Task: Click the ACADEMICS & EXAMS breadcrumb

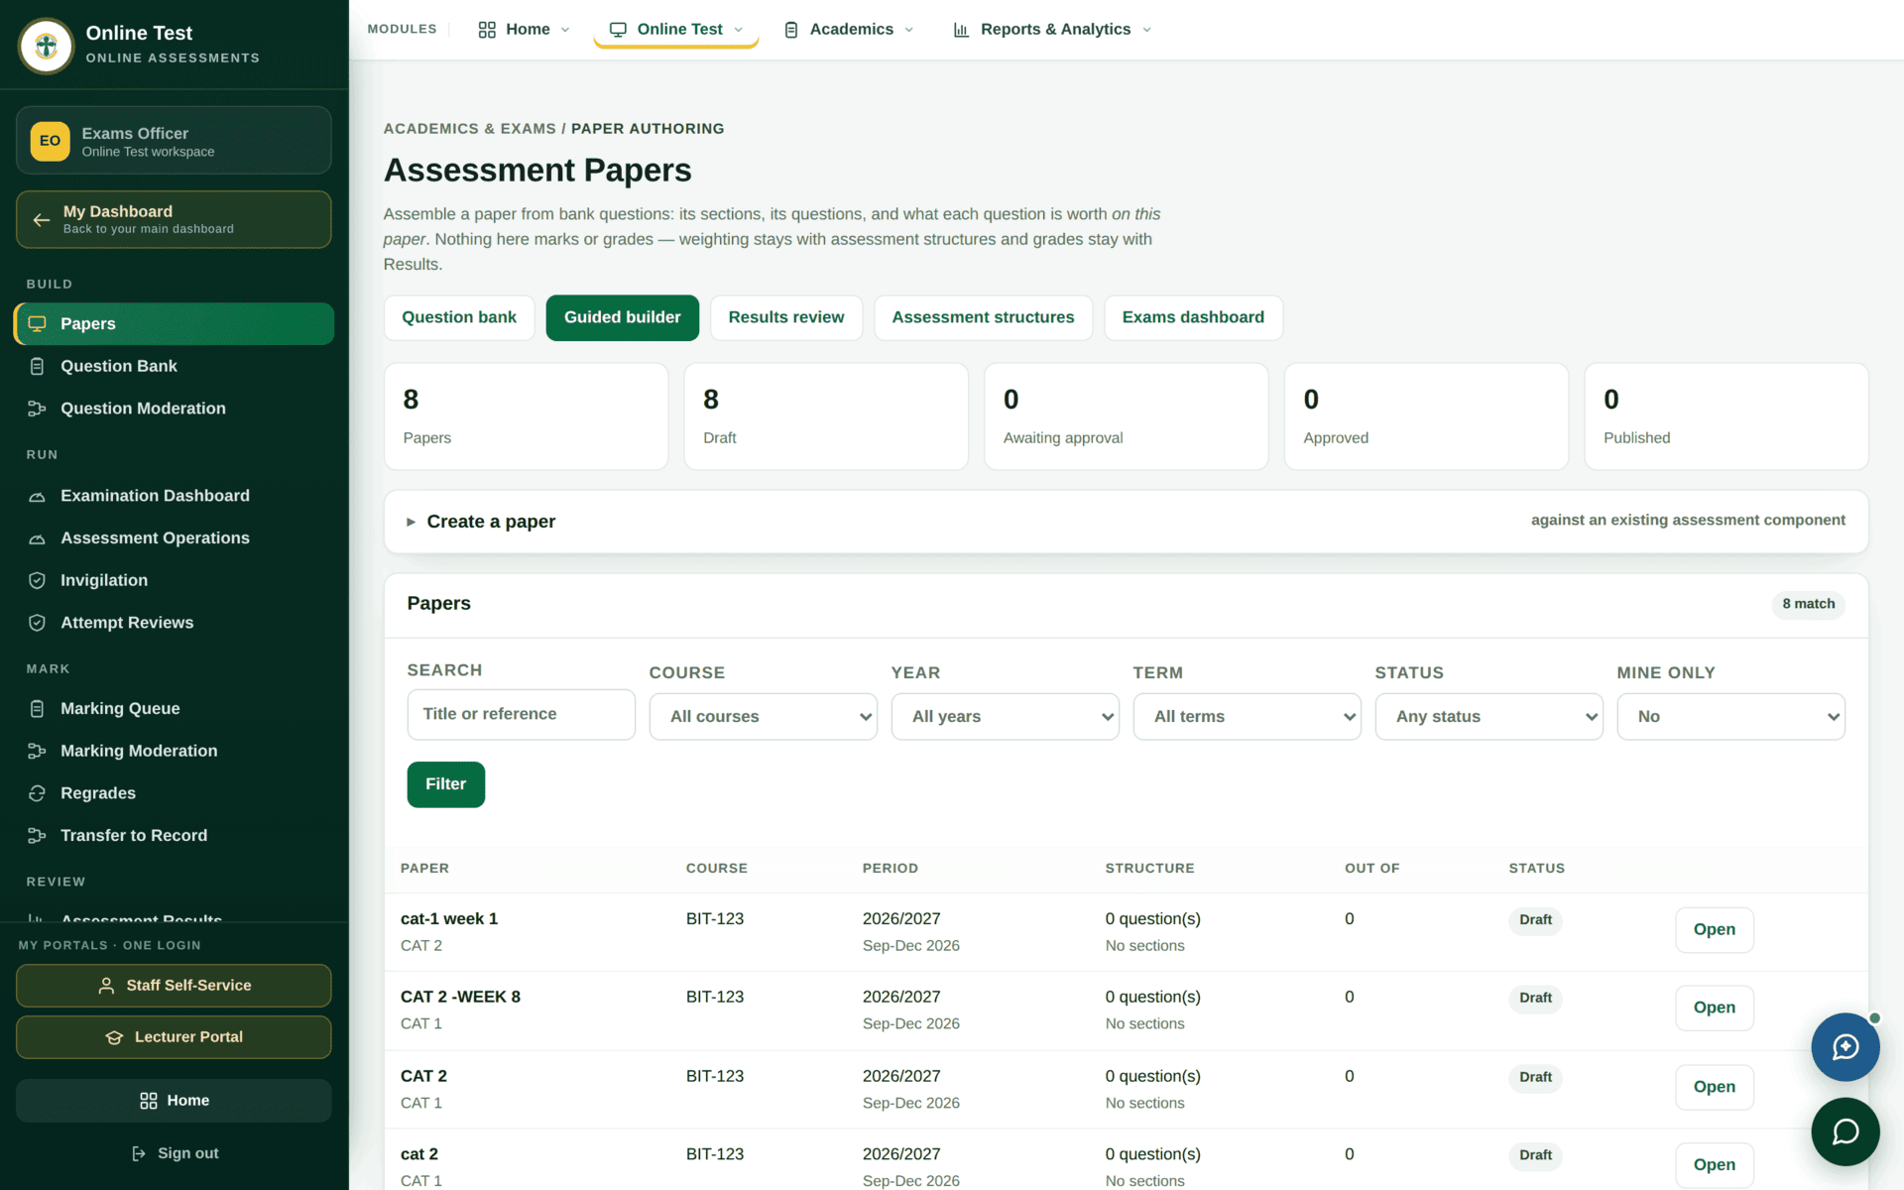Action: (x=470, y=129)
